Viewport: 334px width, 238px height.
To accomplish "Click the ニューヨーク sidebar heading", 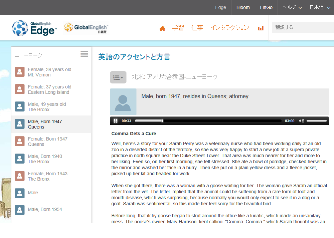I will 28,55.
